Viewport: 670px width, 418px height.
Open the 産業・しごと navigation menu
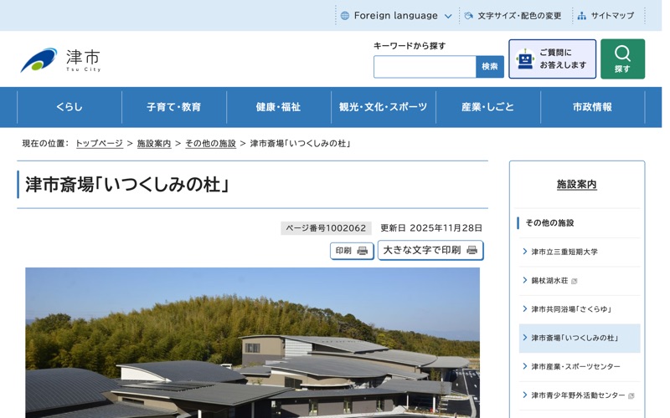(488, 107)
